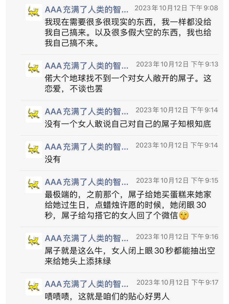Tap the message starting "屌子就是这么牛"
This screenshot has width=229, height=304.
point(130,256)
